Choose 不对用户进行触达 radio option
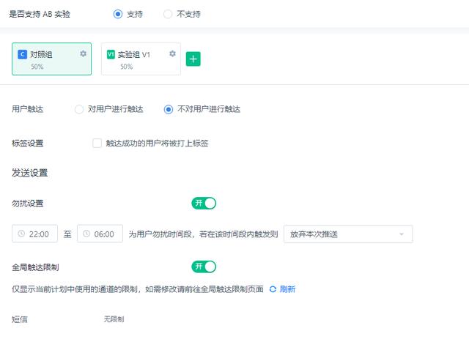The image size is (469, 361). point(169,109)
